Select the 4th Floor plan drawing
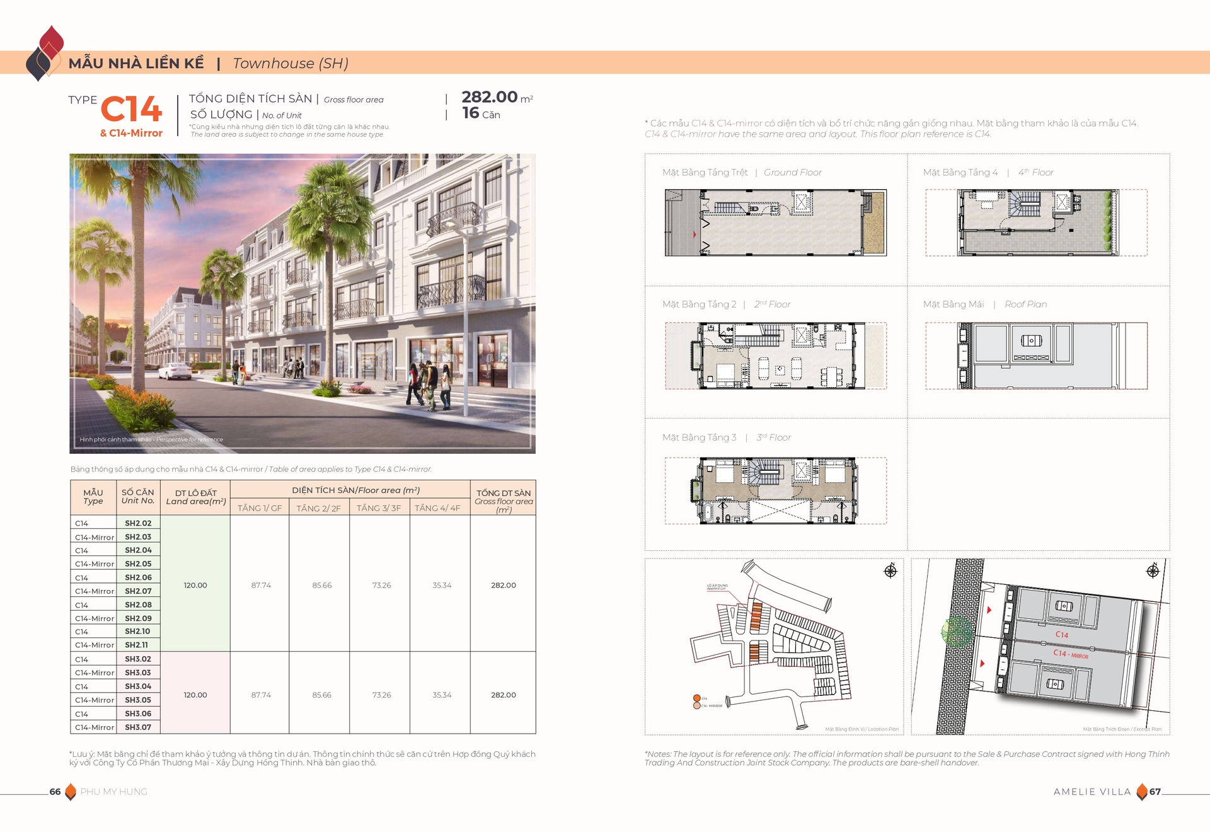 (1037, 222)
